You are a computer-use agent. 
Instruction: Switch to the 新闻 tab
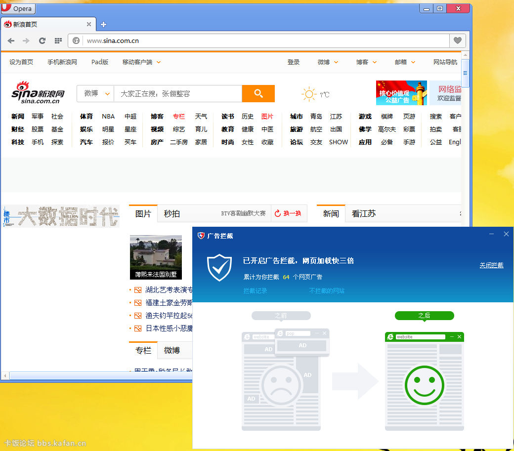point(331,213)
